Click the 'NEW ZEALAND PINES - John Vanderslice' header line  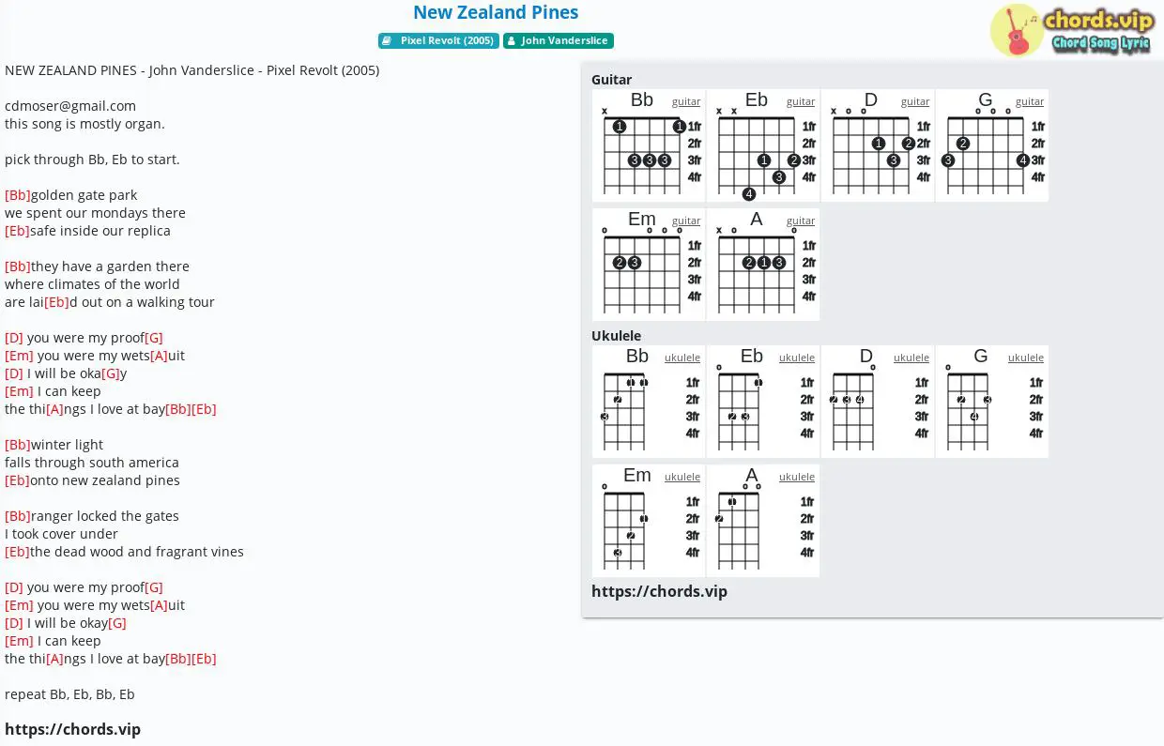tap(191, 70)
